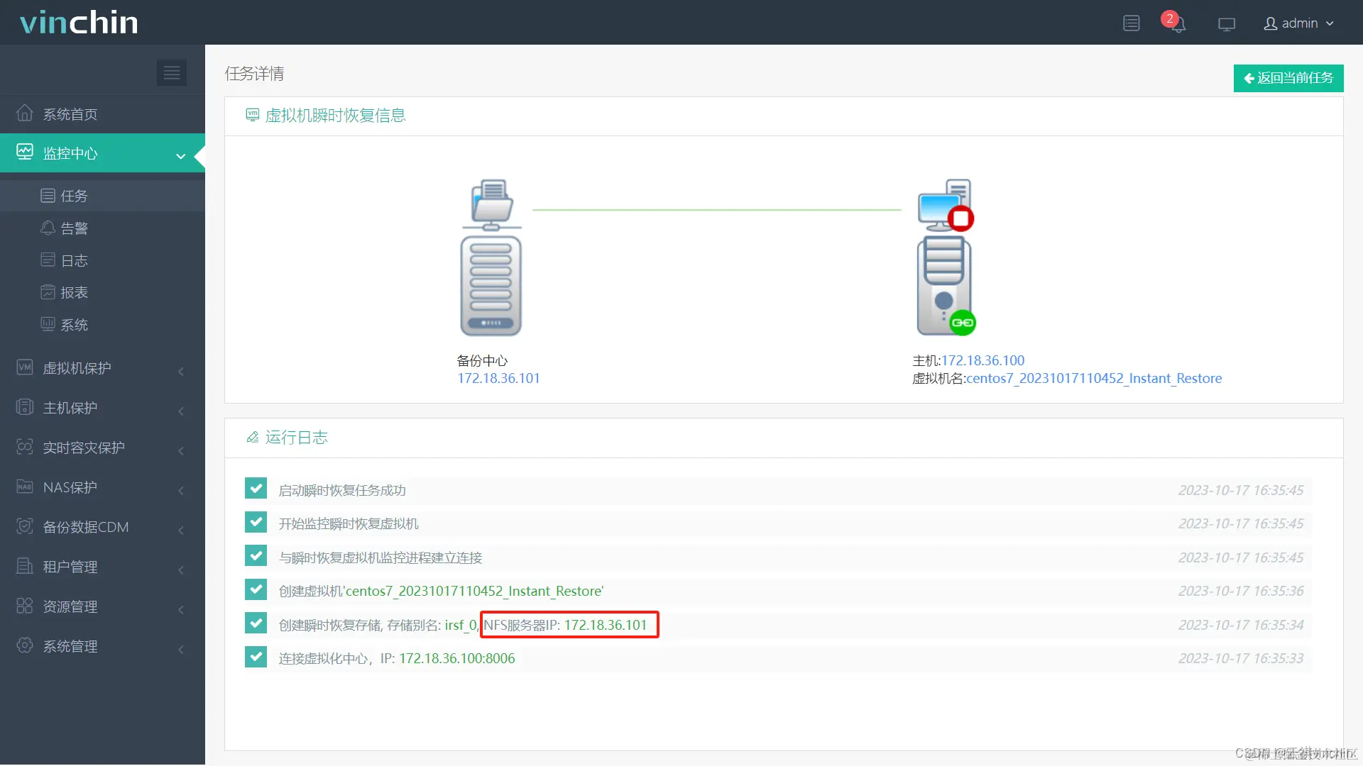Image resolution: width=1363 pixels, height=766 pixels.
Task: Expand the NAS保护 chevron
Action: (181, 490)
